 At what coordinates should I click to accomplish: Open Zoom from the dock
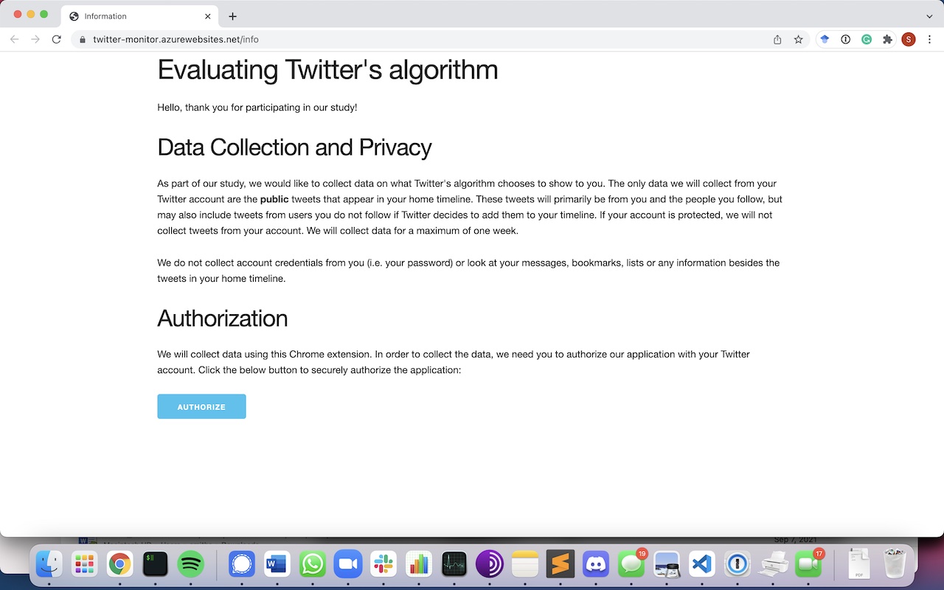click(x=348, y=565)
